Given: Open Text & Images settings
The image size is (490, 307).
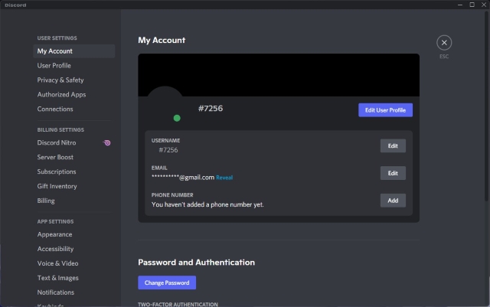Looking at the screenshot, I should pyautogui.click(x=74, y=278).
